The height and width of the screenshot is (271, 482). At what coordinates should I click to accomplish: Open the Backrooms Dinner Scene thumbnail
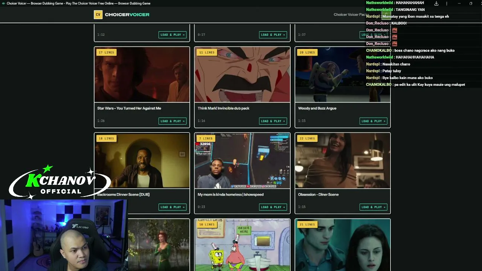point(142,161)
